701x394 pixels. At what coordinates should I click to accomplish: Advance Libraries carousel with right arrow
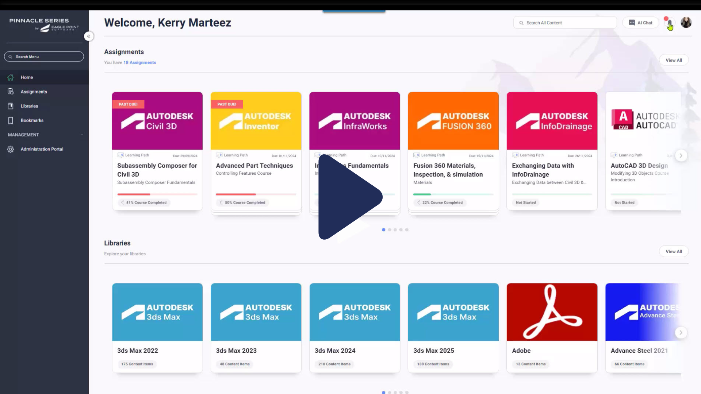point(681,332)
